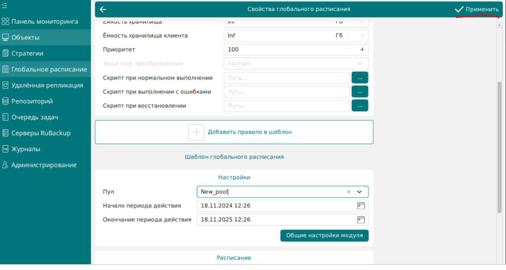Go back with the left arrow
The width and height of the screenshot is (506, 270).
click(103, 9)
